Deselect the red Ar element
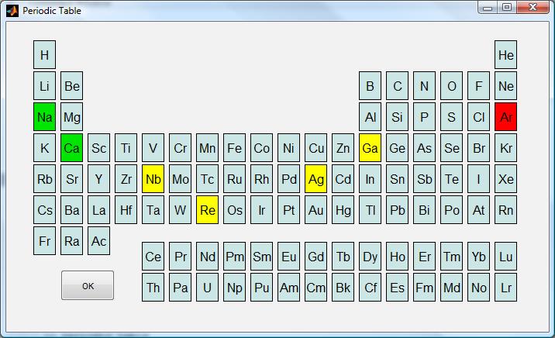Viewport: 555px width, 338px height. (x=506, y=117)
